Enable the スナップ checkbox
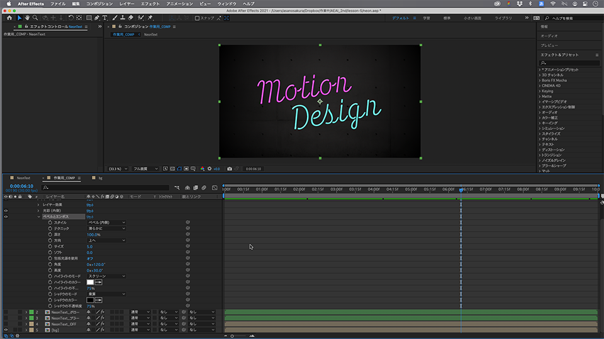Viewport: 604px width, 339px height. pyautogui.click(x=197, y=18)
